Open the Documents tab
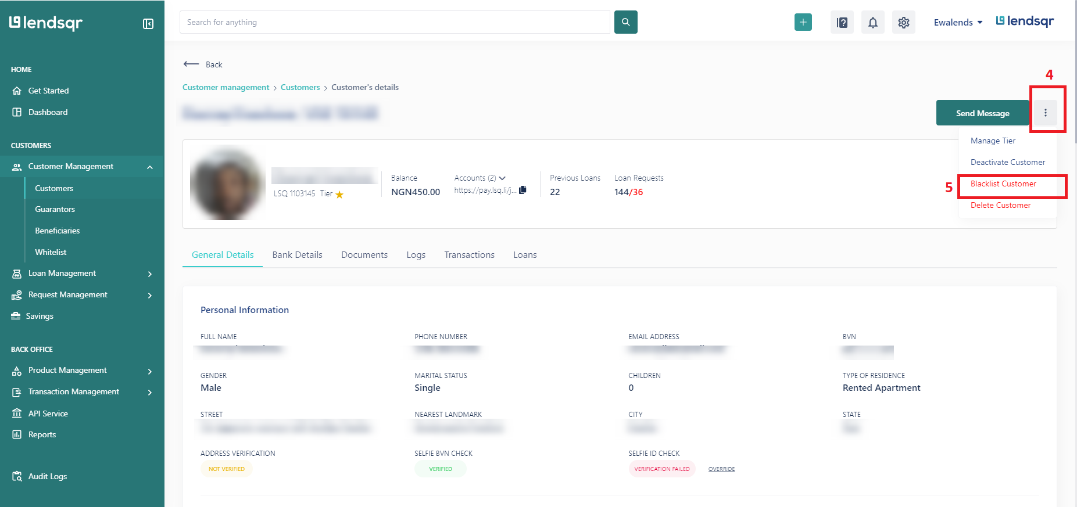The image size is (1077, 507). pyautogui.click(x=364, y=254)
